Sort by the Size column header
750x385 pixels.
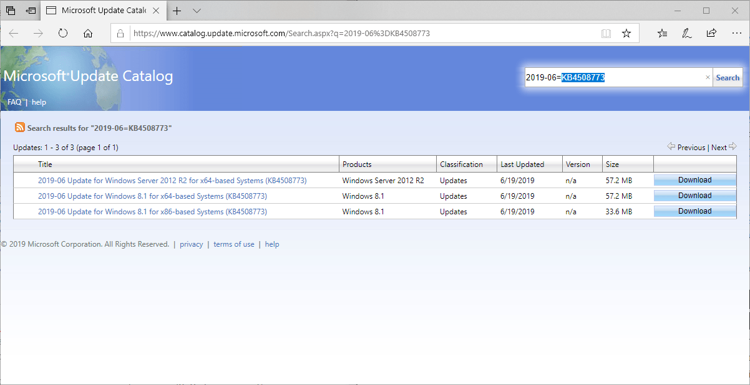pyautogui.click(x=612, y=164)
